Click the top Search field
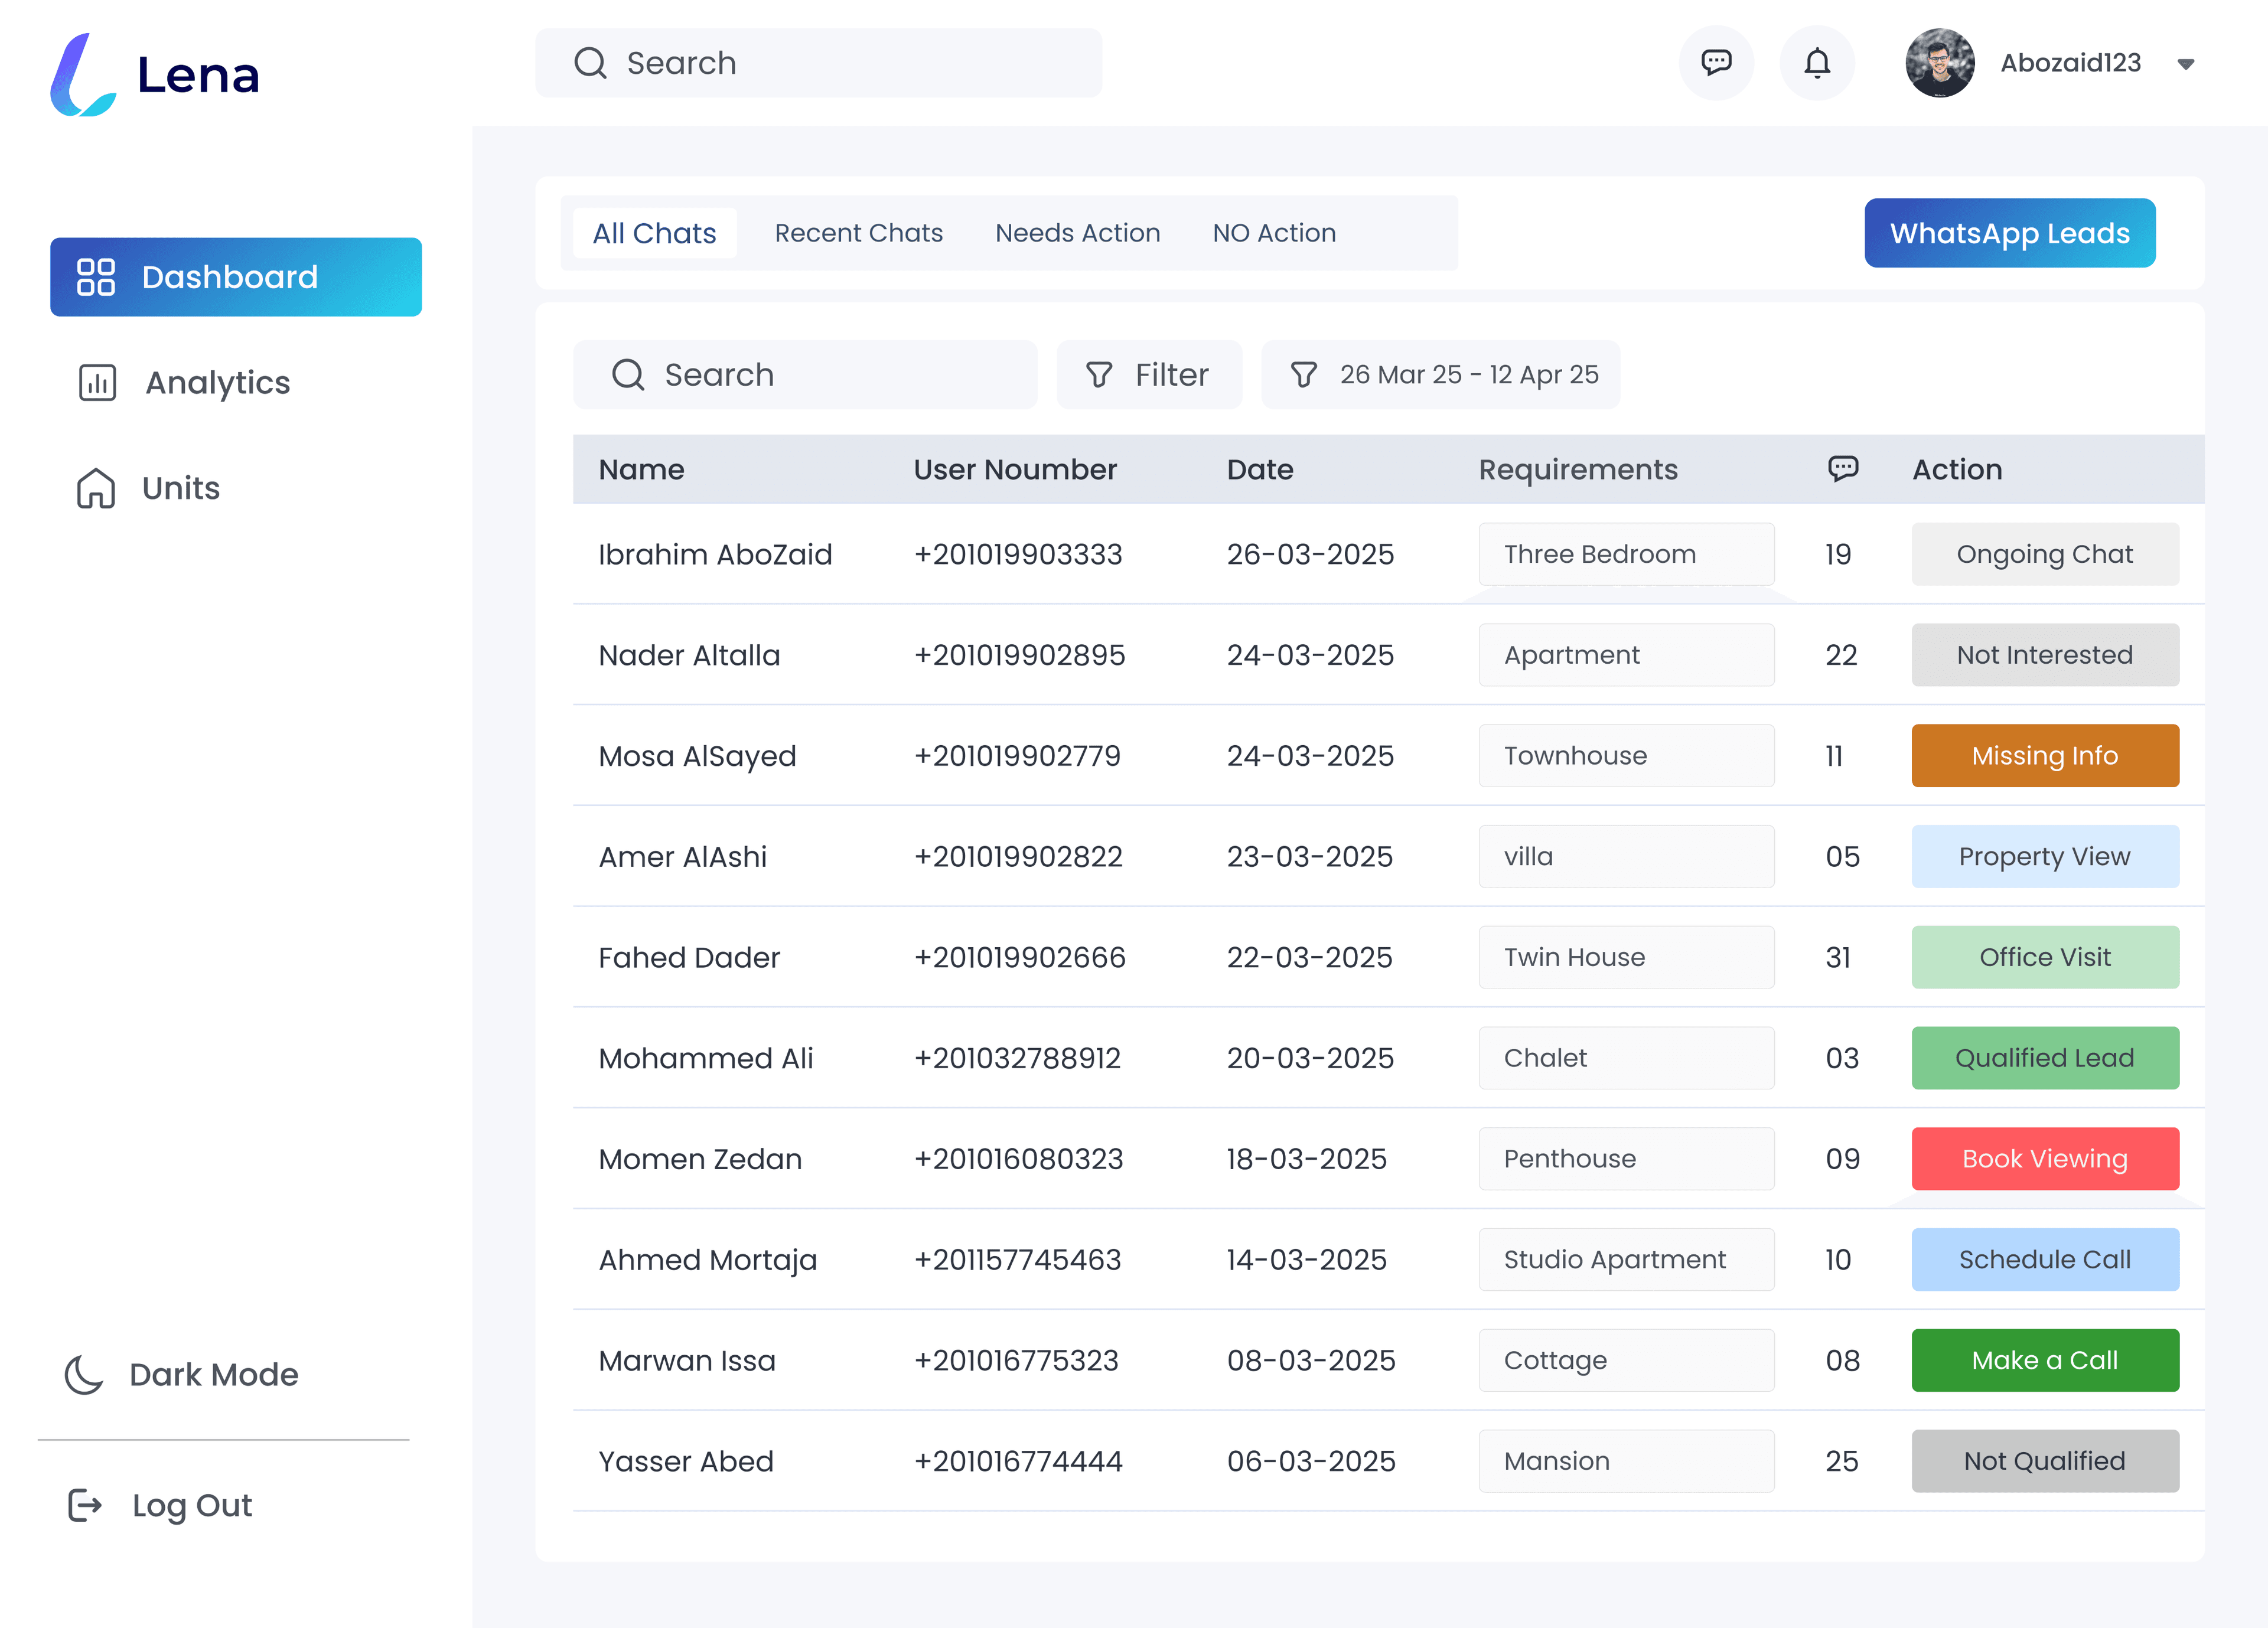This screenshot has height=1628, width=2268. click(818, 63)
